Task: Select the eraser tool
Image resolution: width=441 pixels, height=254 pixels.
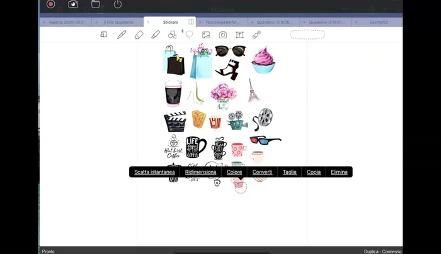Action: pyautogui.click(x=139, y=35)
